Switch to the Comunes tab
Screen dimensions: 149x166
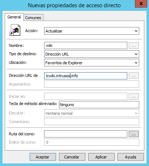[x=33, y=18]
